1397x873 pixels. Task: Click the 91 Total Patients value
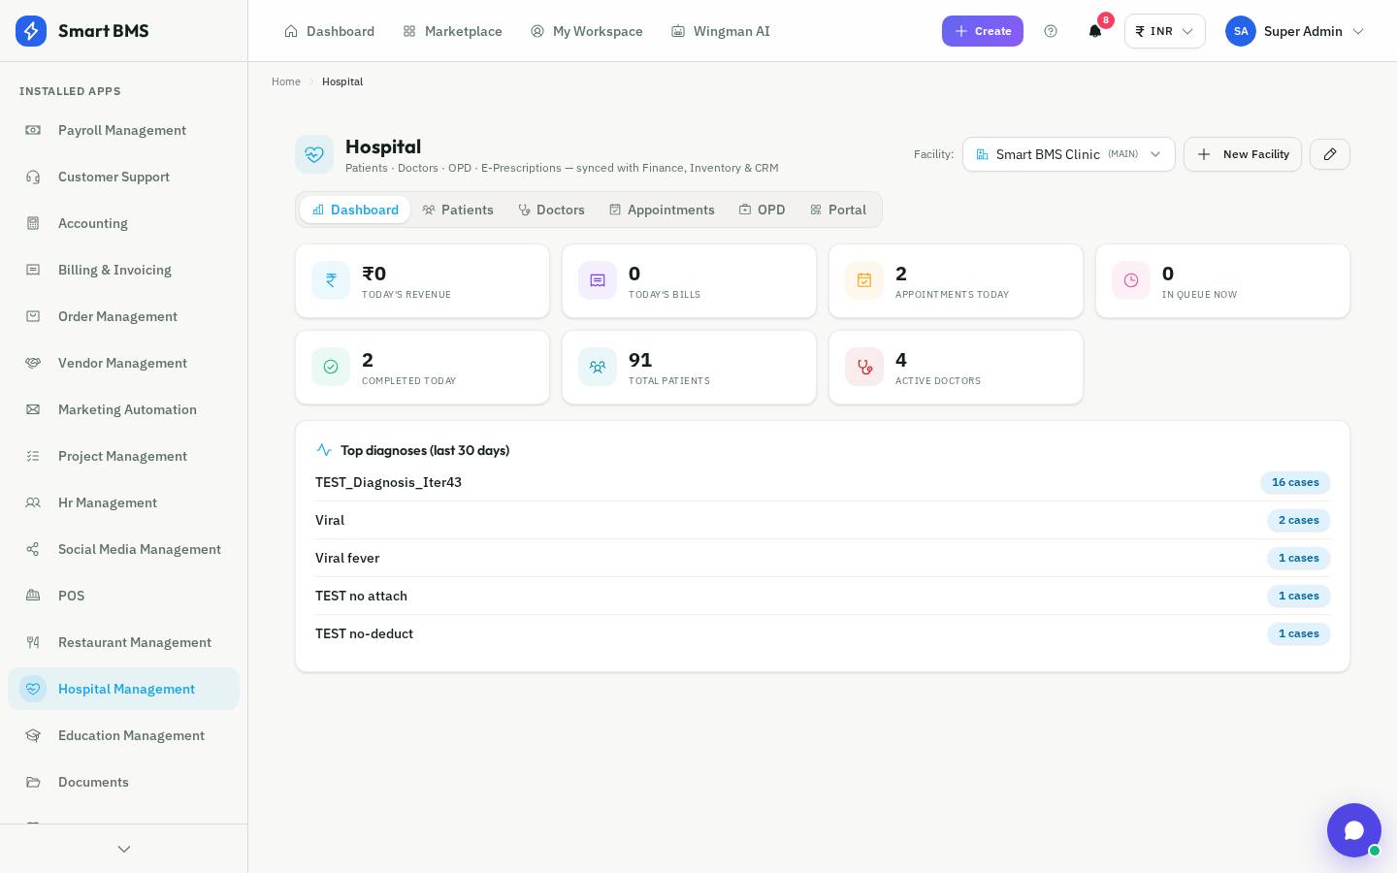640,360
